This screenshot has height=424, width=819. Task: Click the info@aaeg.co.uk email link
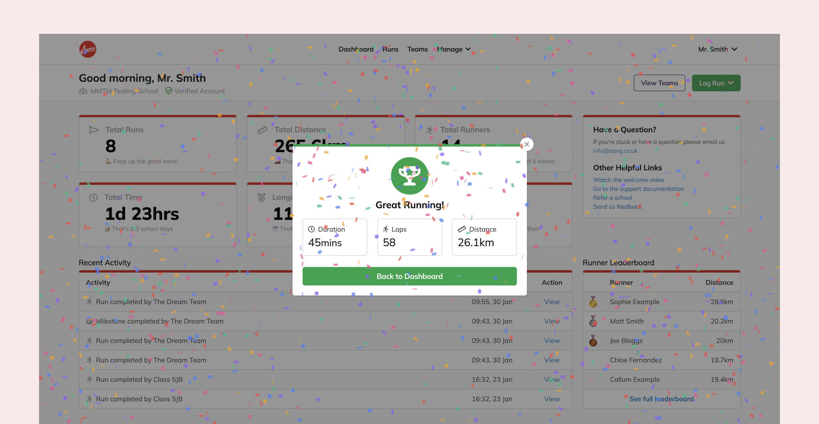(615, 151)
